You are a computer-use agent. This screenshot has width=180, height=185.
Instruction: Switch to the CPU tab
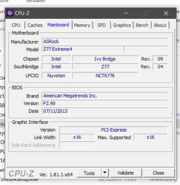[x=16, y=25]
